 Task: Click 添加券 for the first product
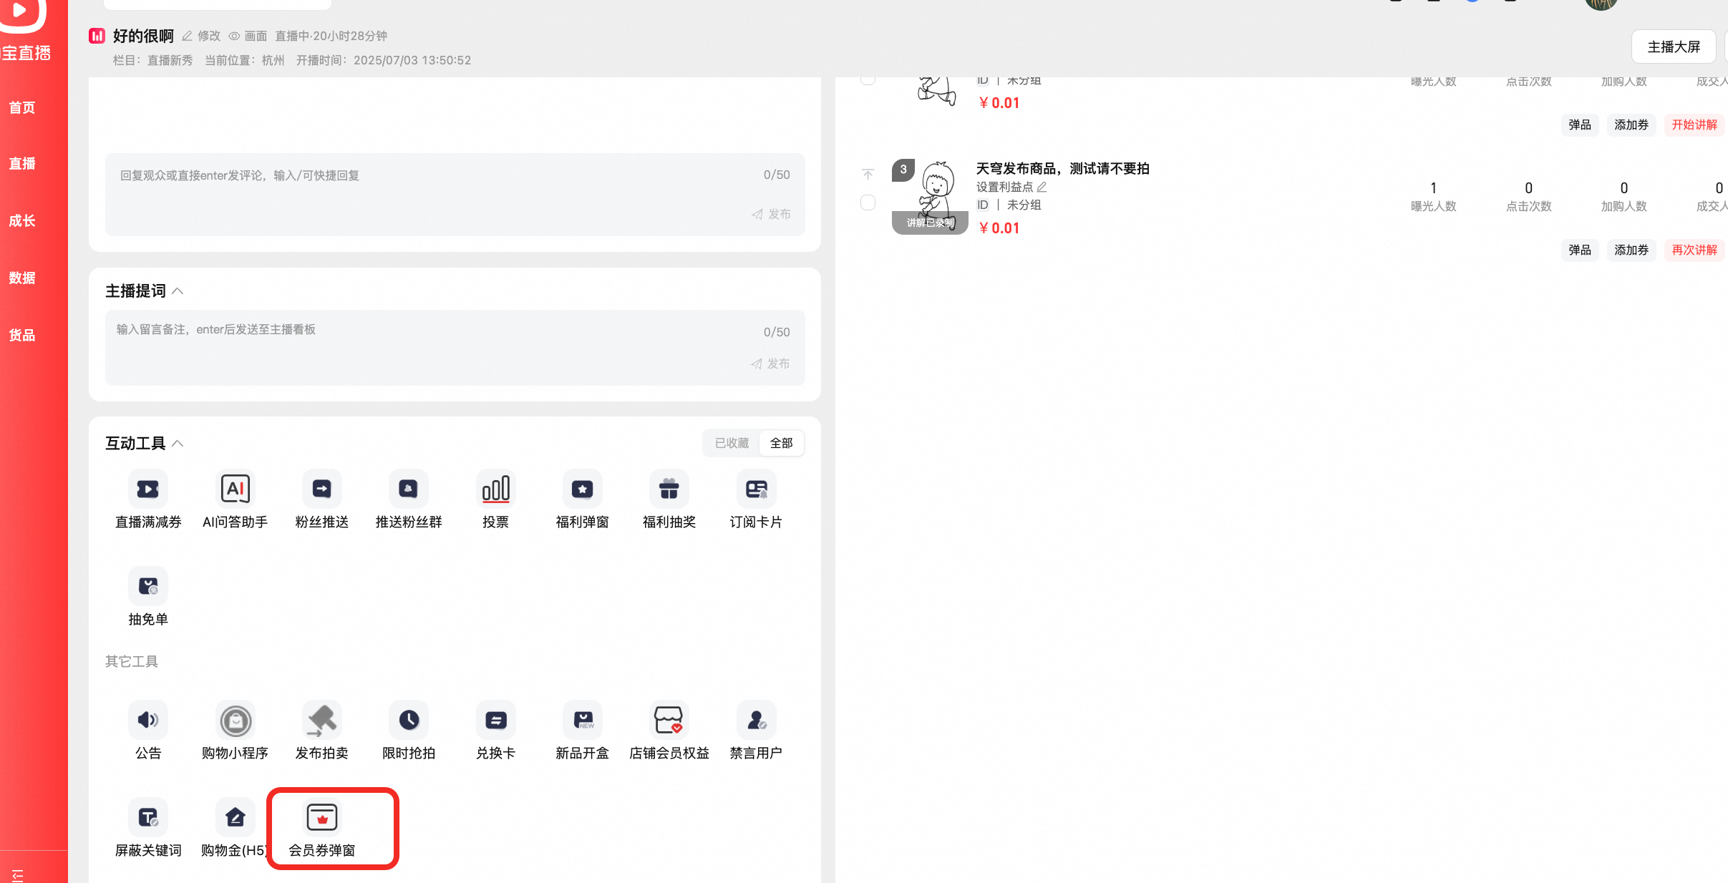point(1631,125)
